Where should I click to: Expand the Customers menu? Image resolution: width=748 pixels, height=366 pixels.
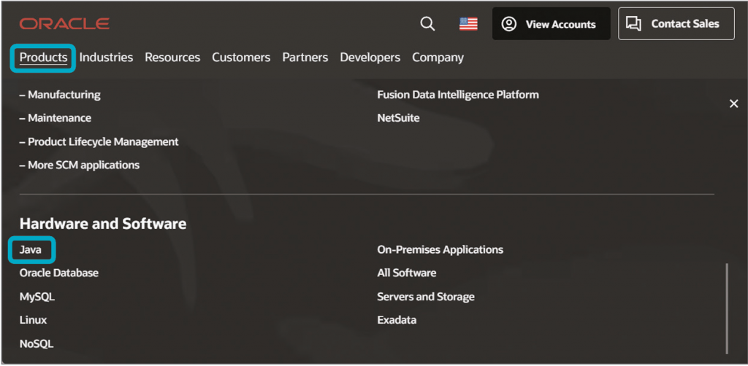[241, 58]
